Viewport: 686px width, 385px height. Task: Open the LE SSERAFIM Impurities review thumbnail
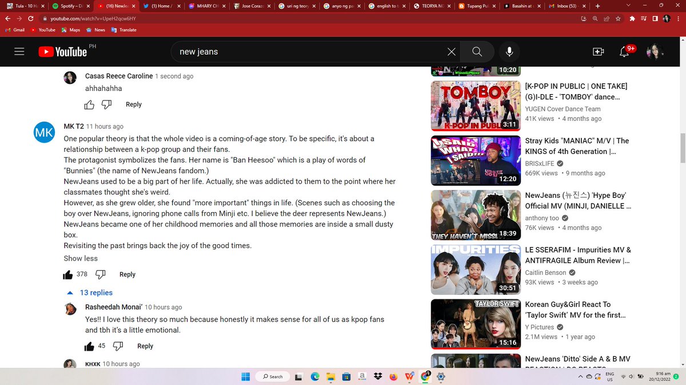(475, 269)
